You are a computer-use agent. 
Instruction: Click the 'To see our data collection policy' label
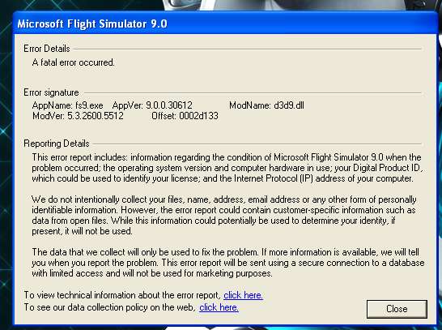click(110, 307)
